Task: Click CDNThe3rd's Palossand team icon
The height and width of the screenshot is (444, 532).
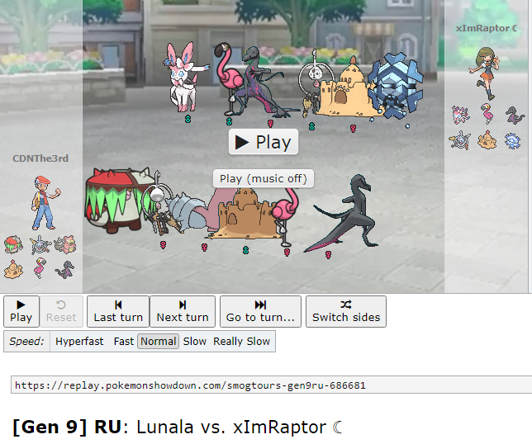Action: tap(13, 269)
